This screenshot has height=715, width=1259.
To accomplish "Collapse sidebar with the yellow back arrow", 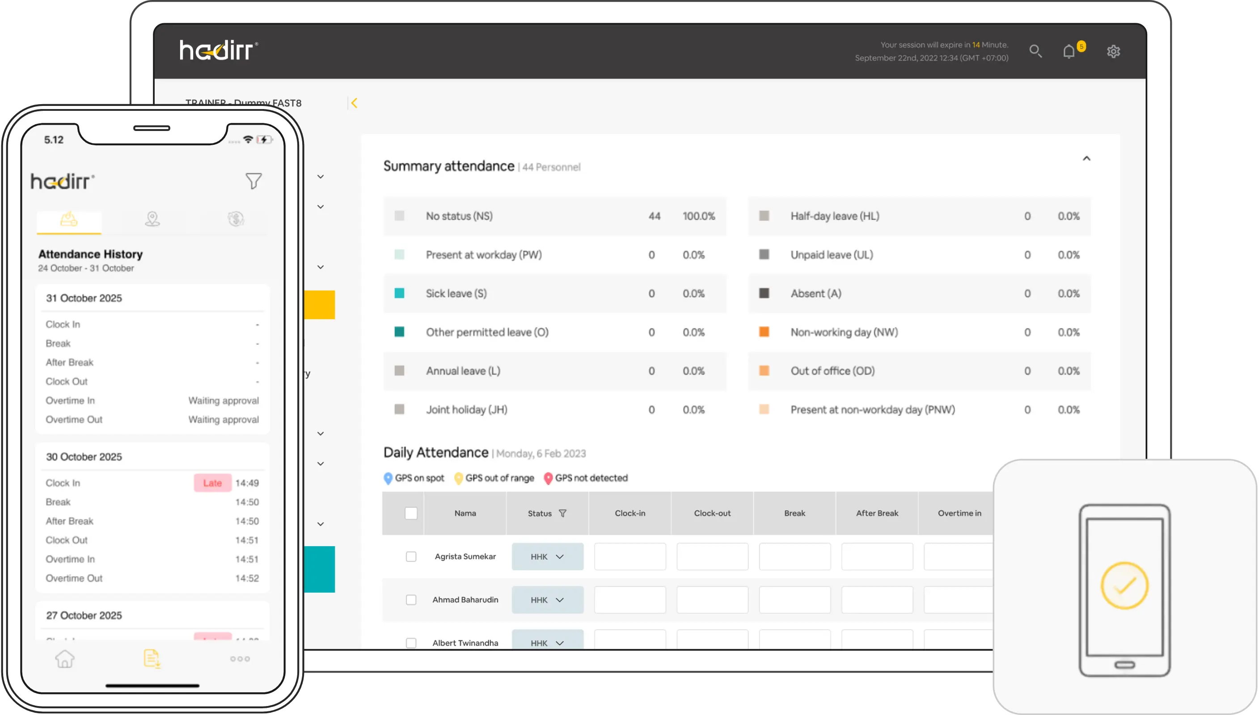I will pos(354,103).
